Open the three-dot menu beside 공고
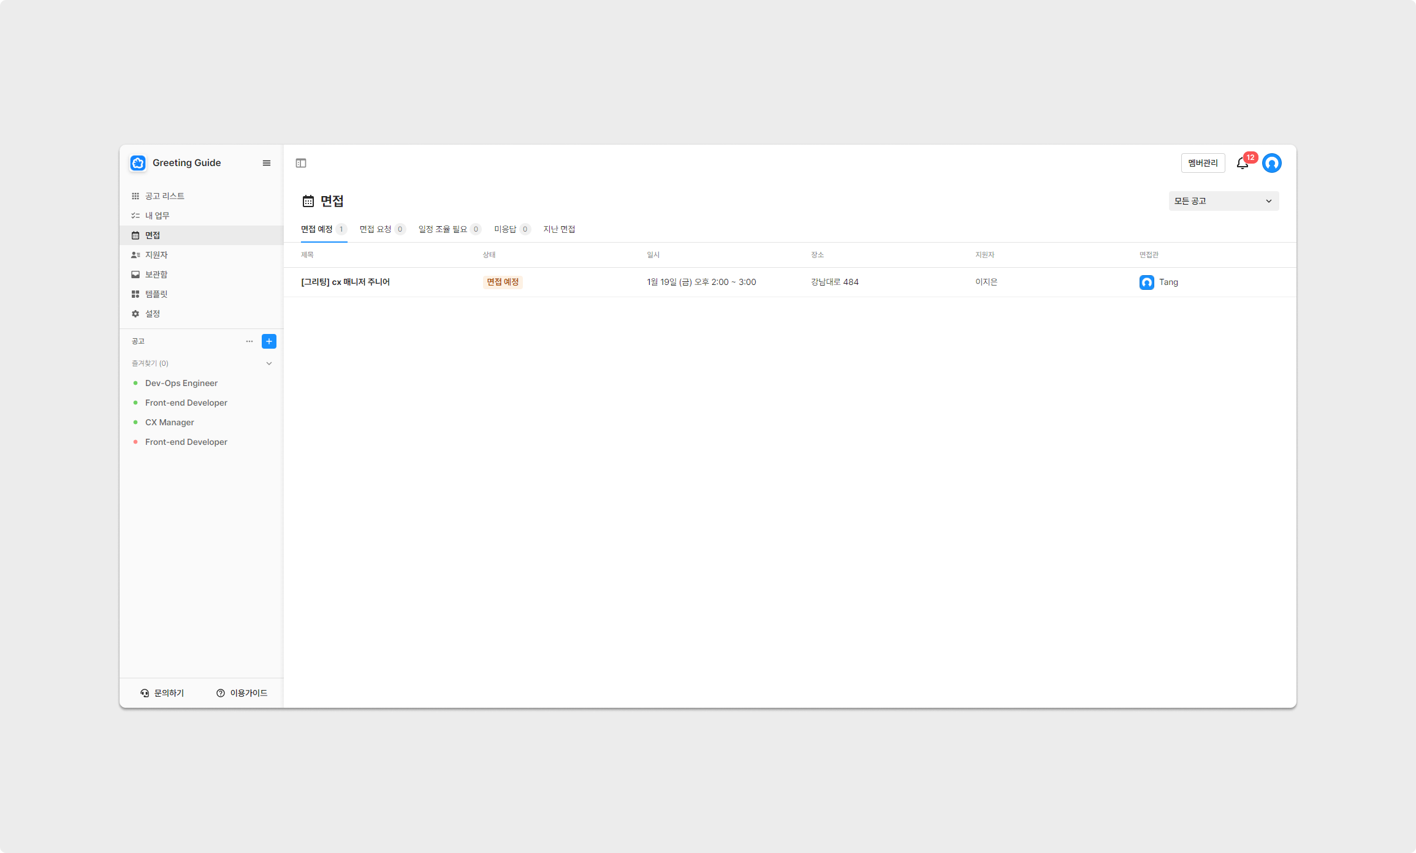1416x853 pixels. (249, 341)
